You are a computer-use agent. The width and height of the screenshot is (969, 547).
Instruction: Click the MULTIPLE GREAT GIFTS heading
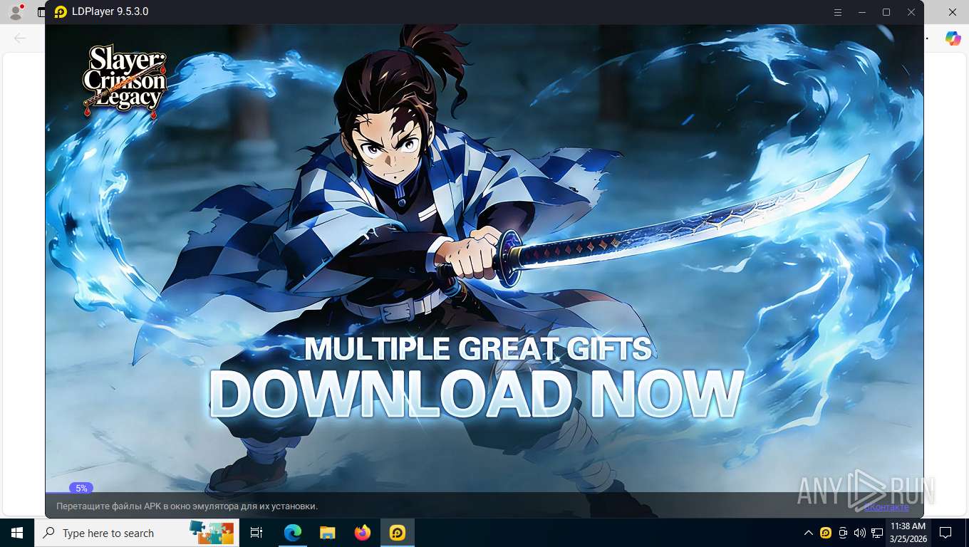point(477,349)
